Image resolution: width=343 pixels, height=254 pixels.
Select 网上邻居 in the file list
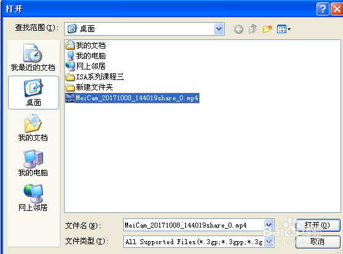click(86, 66)
